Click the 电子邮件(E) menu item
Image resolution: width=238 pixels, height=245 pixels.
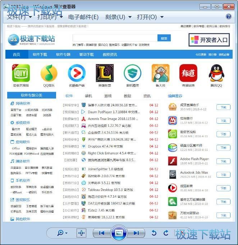pos(83,17)
